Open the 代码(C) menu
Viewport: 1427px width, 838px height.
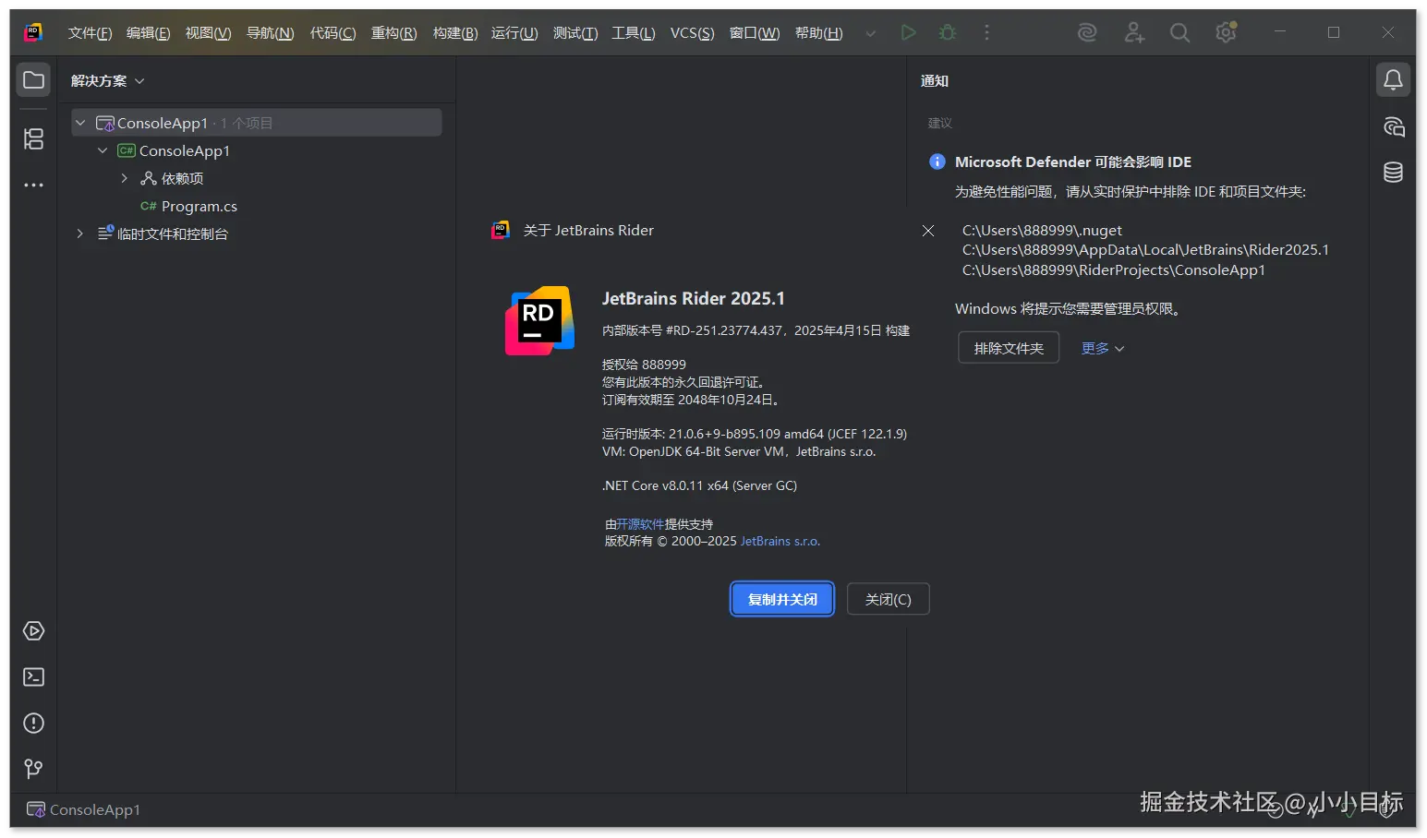tap(333, 33)
